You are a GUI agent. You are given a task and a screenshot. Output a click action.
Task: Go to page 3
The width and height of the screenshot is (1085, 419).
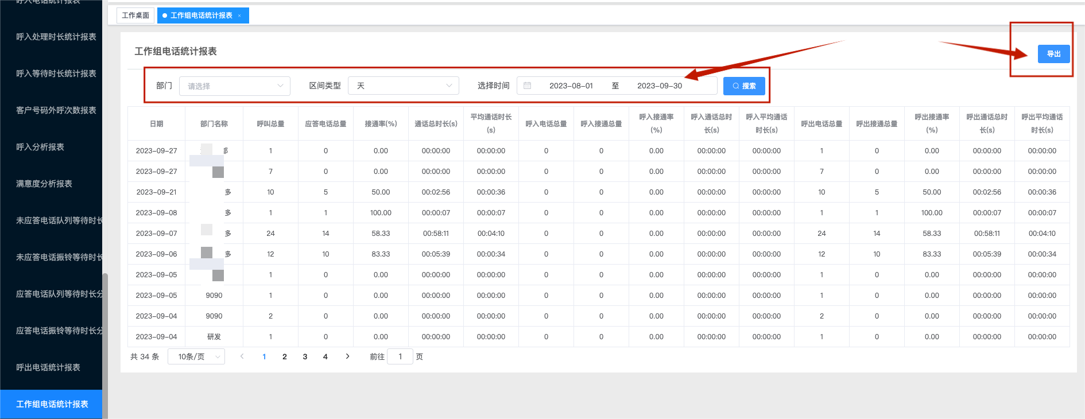305,356
